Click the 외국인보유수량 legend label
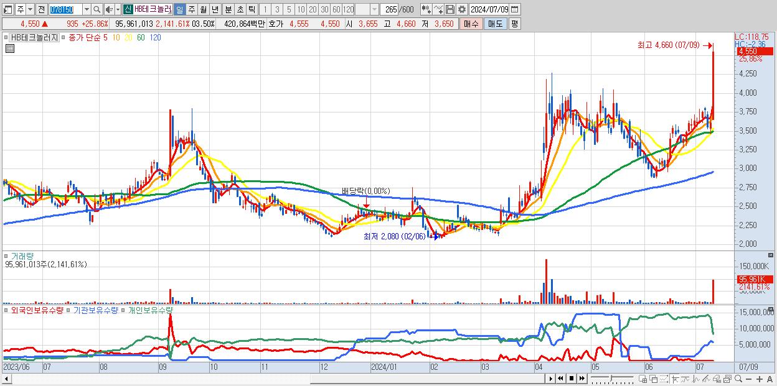The height and width of the screenshot is (386, 777). 37,310
